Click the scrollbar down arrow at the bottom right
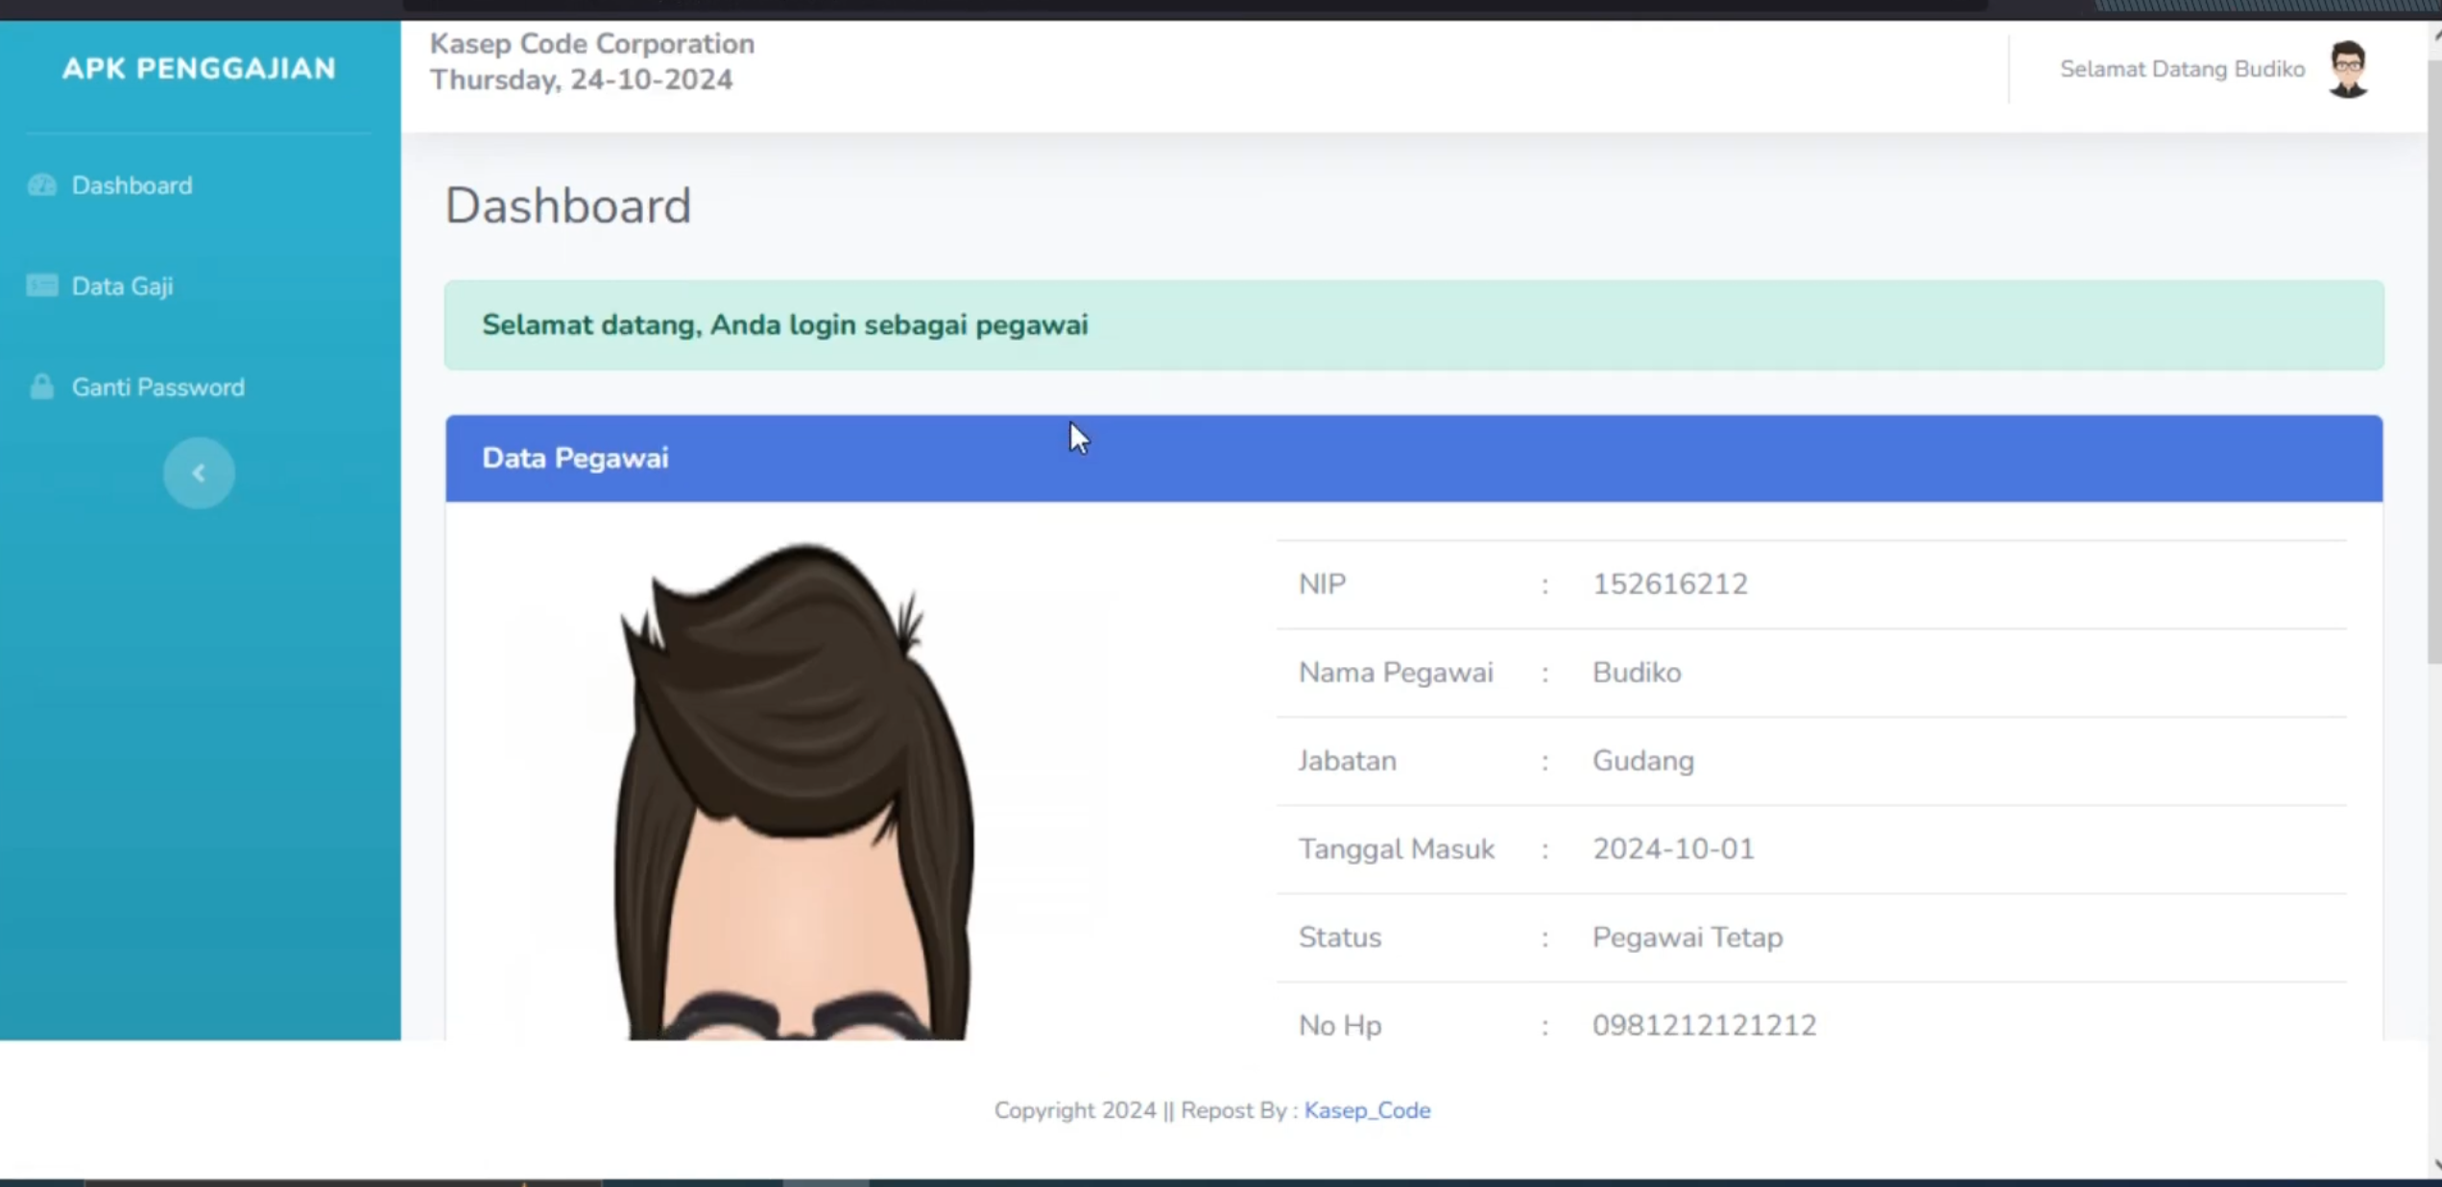This screenshot has width=2442, height=1187. point(2434,1165)
